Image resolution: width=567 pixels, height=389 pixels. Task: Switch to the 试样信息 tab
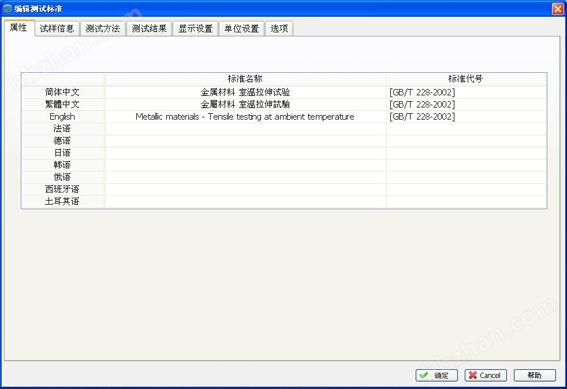pos(57,28)
